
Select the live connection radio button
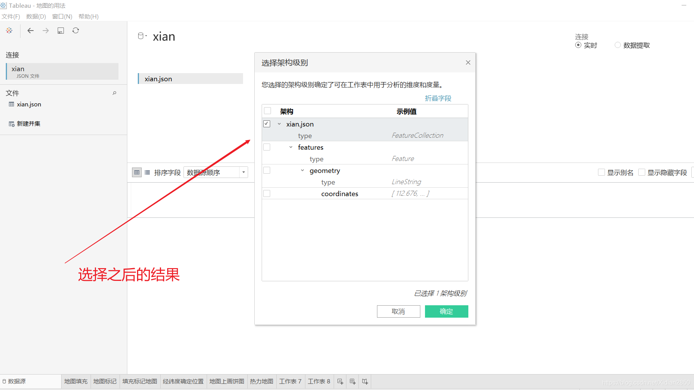click(578, 45)
